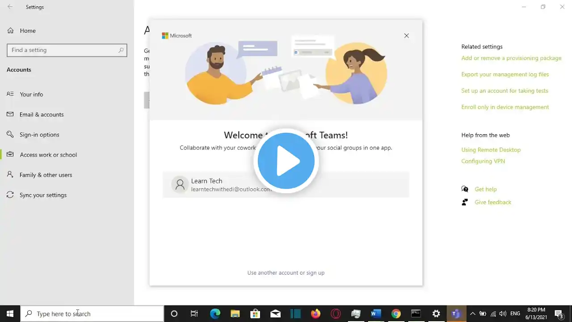The width and height of the screenshot is (572, 322).
Task: Click the Find a setting search box
Action: (67, 50)
